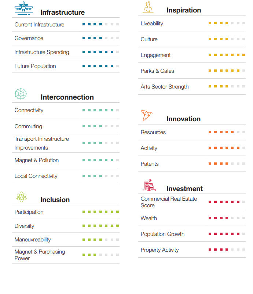This screenshot has height=294, width=253.
Task: Select the Inspiration section heading
Action: point(184,10)
